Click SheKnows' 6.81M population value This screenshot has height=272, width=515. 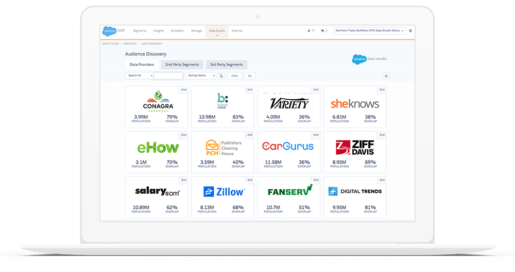pyautogui.click(x=339, y=117)
